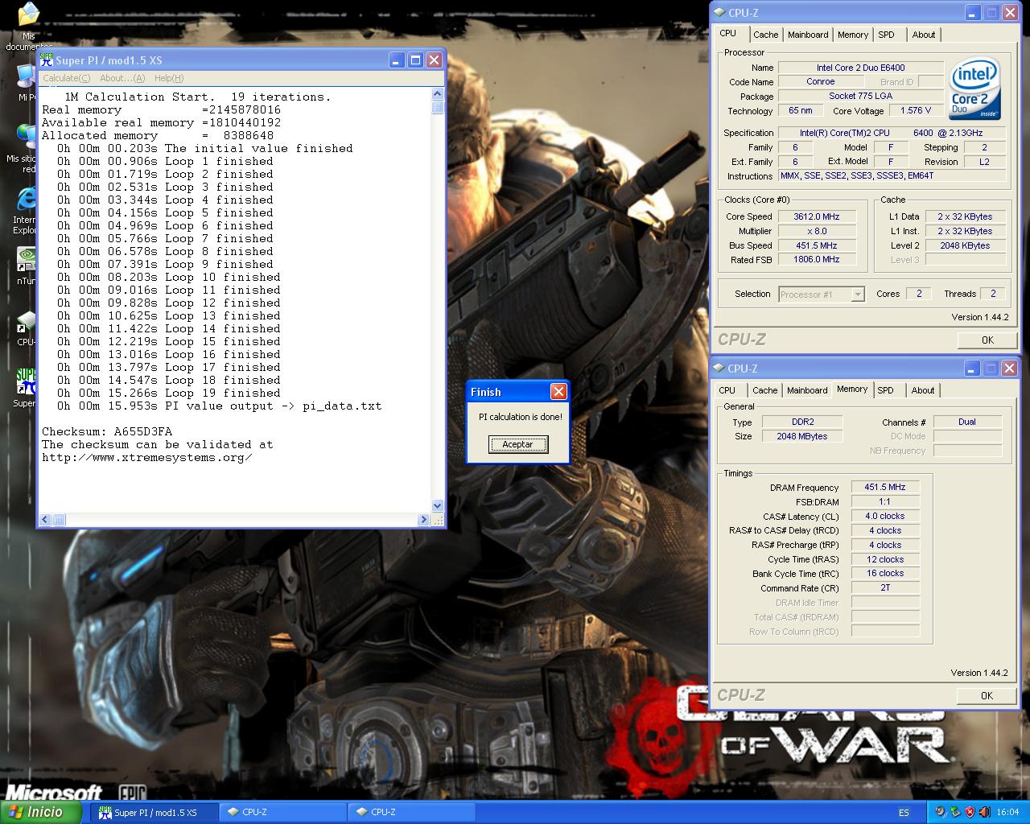The image size is (1030, 824).
Task: Click the Super PI vertical scrollbar thumb
Action: click(438, 107)
